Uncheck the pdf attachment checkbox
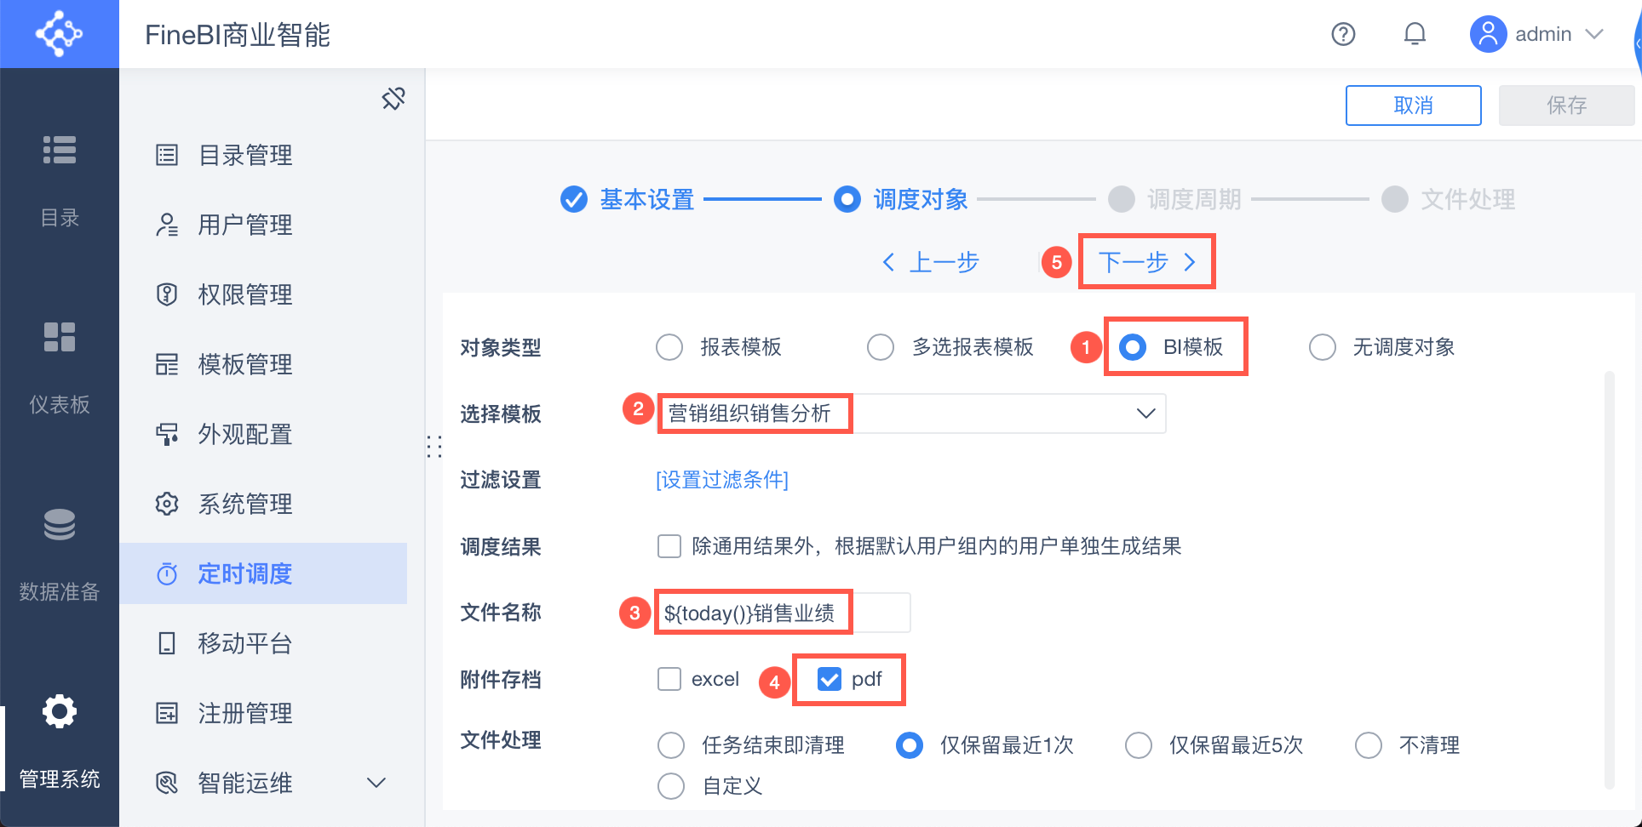The image size is (1642, 827). 829,679
